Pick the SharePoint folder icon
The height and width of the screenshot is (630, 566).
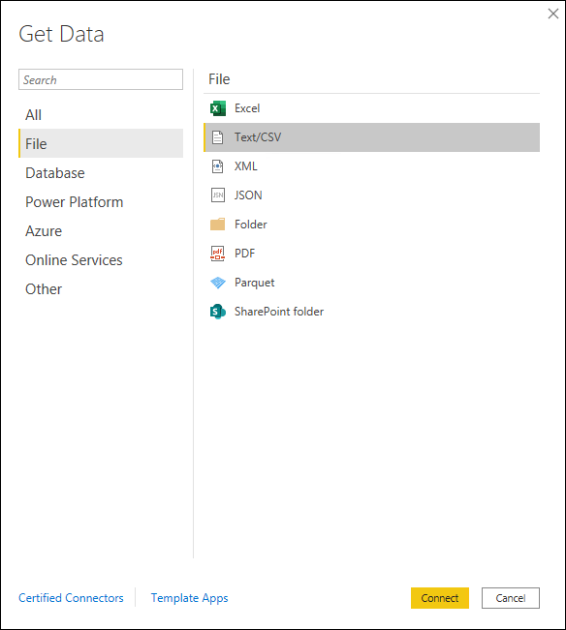[218, 312]
